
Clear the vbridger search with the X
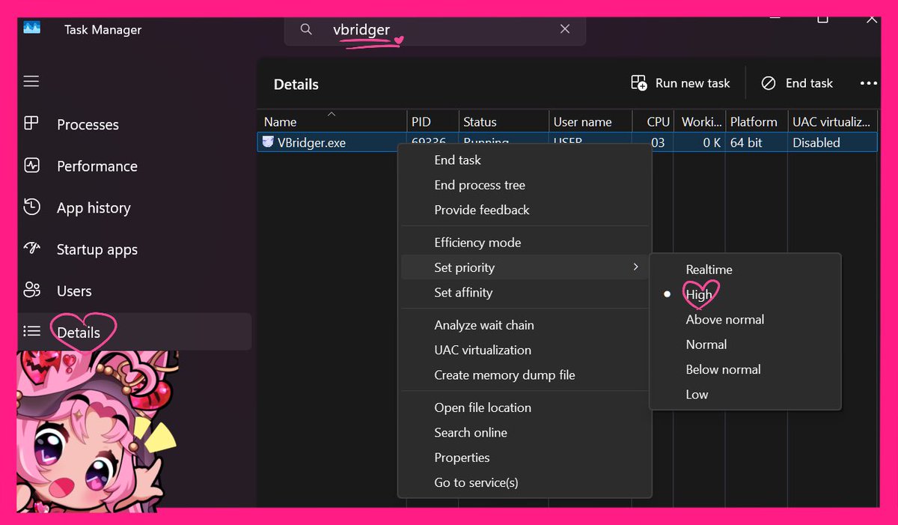[565, 28]
